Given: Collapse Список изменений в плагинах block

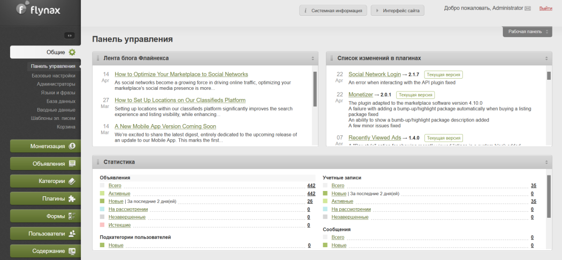Looking at the screenshot, I should point(546,58).
